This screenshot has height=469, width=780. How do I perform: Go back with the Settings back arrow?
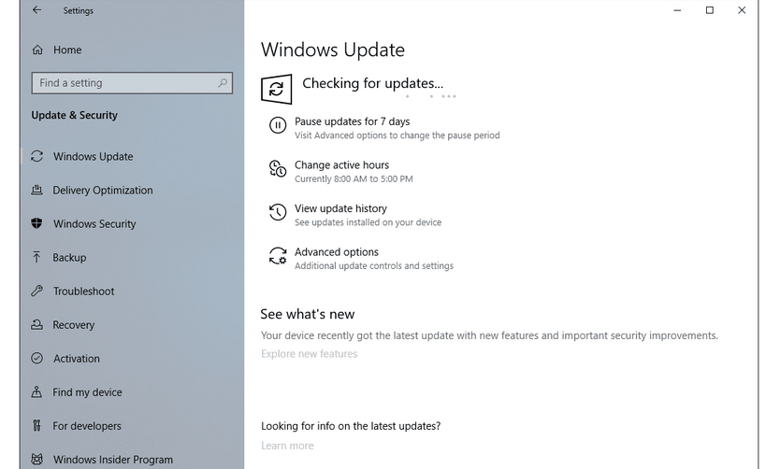pos(36,10)
